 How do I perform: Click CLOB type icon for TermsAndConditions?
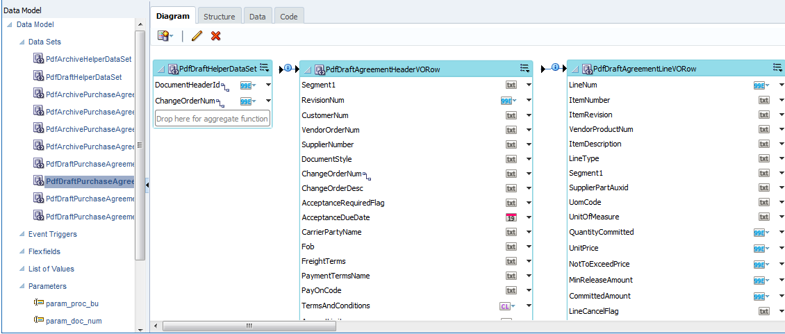coord(506,306)
